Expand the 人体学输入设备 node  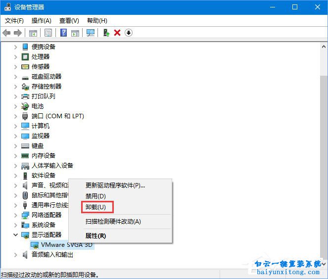15,166
